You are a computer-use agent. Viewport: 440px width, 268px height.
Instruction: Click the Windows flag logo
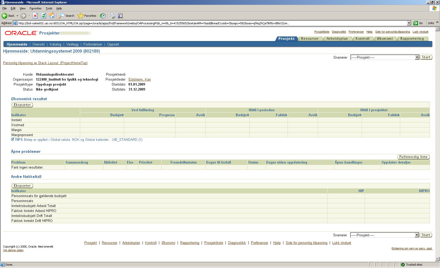(x=434, y=8)
